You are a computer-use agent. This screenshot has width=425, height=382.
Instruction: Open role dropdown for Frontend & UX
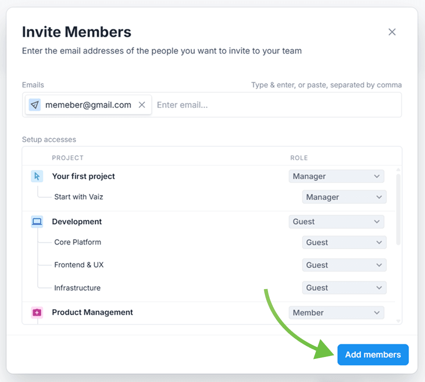344,265
